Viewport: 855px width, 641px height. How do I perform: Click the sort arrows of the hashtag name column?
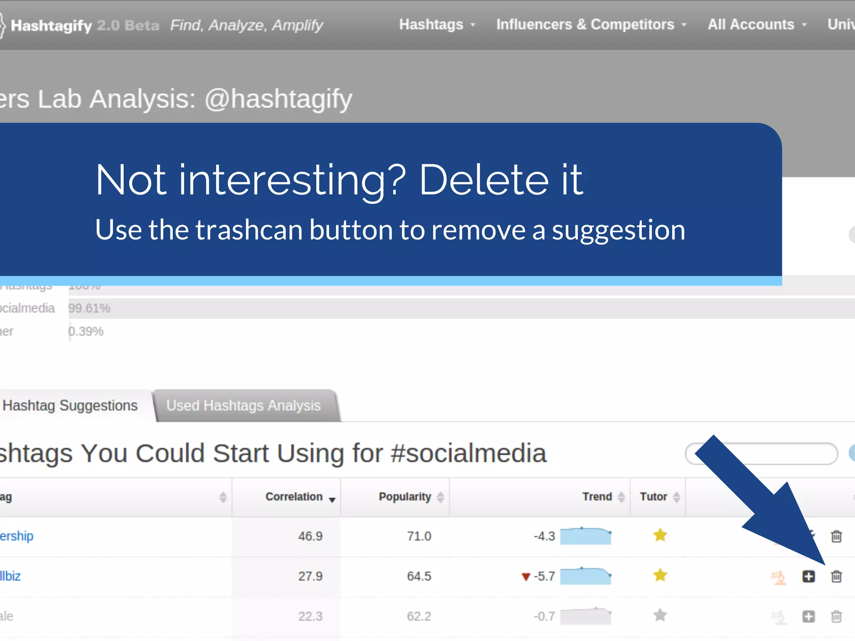[223, 497]
